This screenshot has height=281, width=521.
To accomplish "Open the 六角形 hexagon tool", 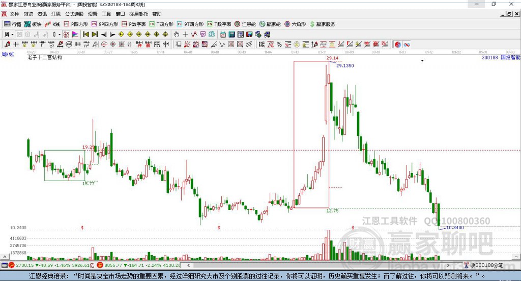I will click(295, 24).
